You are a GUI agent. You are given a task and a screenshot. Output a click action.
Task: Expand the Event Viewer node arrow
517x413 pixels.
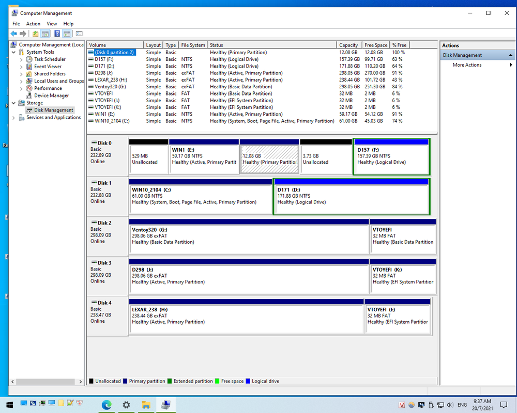click(x=21, y=67)
